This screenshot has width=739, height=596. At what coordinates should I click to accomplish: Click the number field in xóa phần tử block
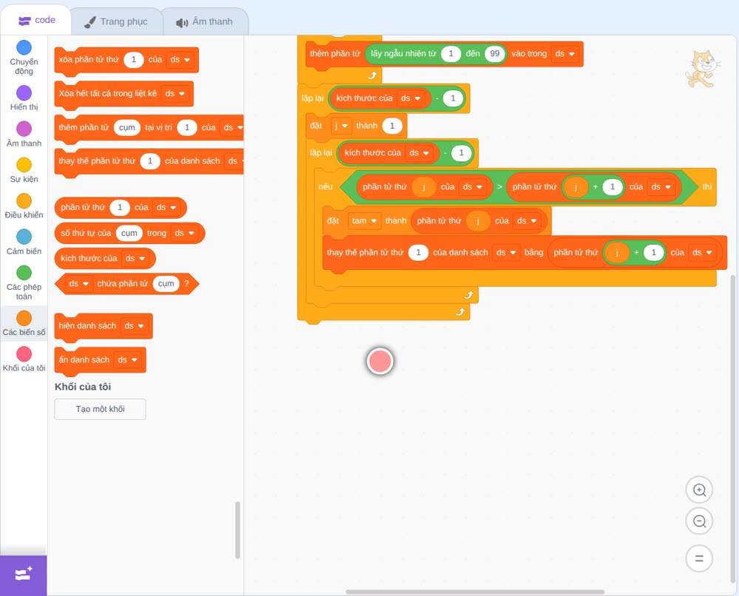(x=133, y=59)
